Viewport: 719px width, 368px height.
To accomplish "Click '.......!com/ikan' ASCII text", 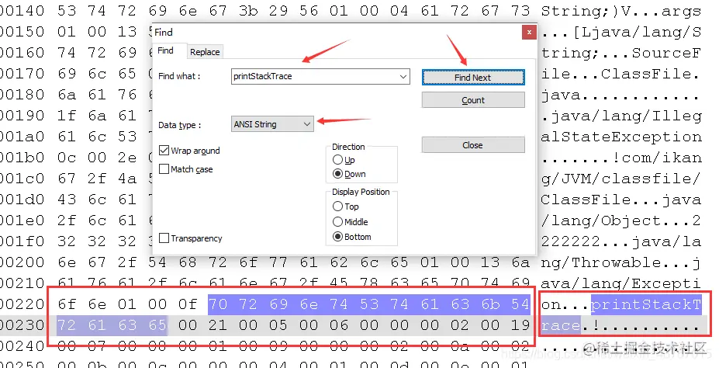I will pos(621,158).
